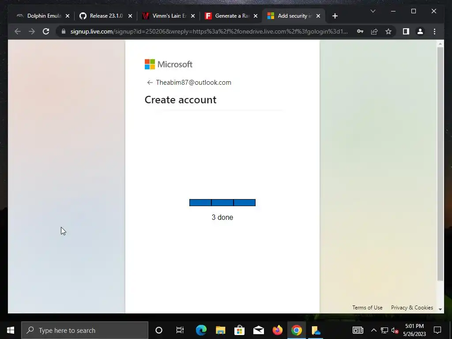Close the Vimm's Lair tab
The width and height of the screenshot is (452, 339).
tap(193, 16)
